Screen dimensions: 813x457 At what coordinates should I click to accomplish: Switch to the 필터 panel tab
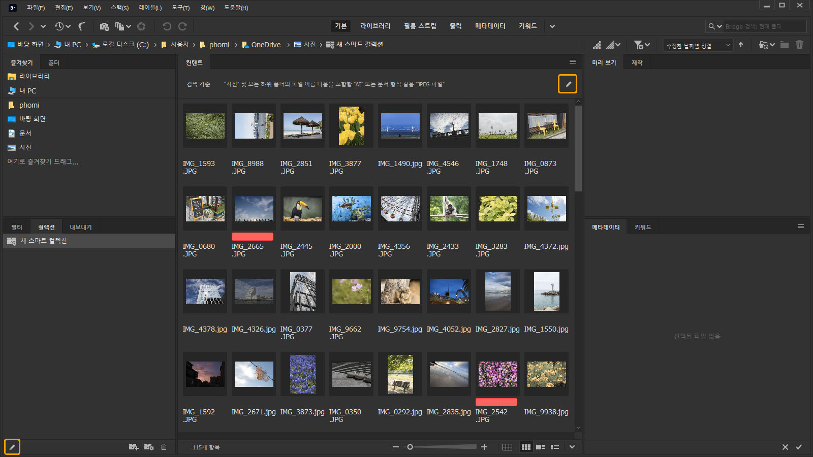[17, 227]
